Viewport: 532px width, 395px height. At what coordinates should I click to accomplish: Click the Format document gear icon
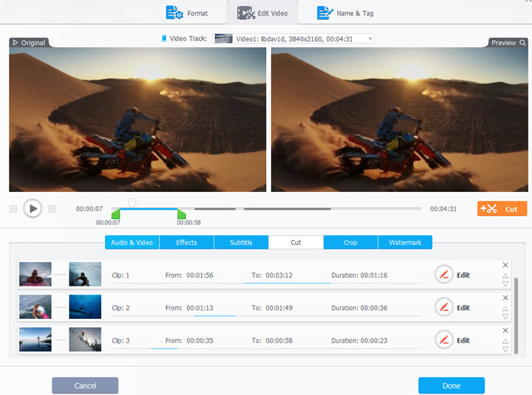174,13
